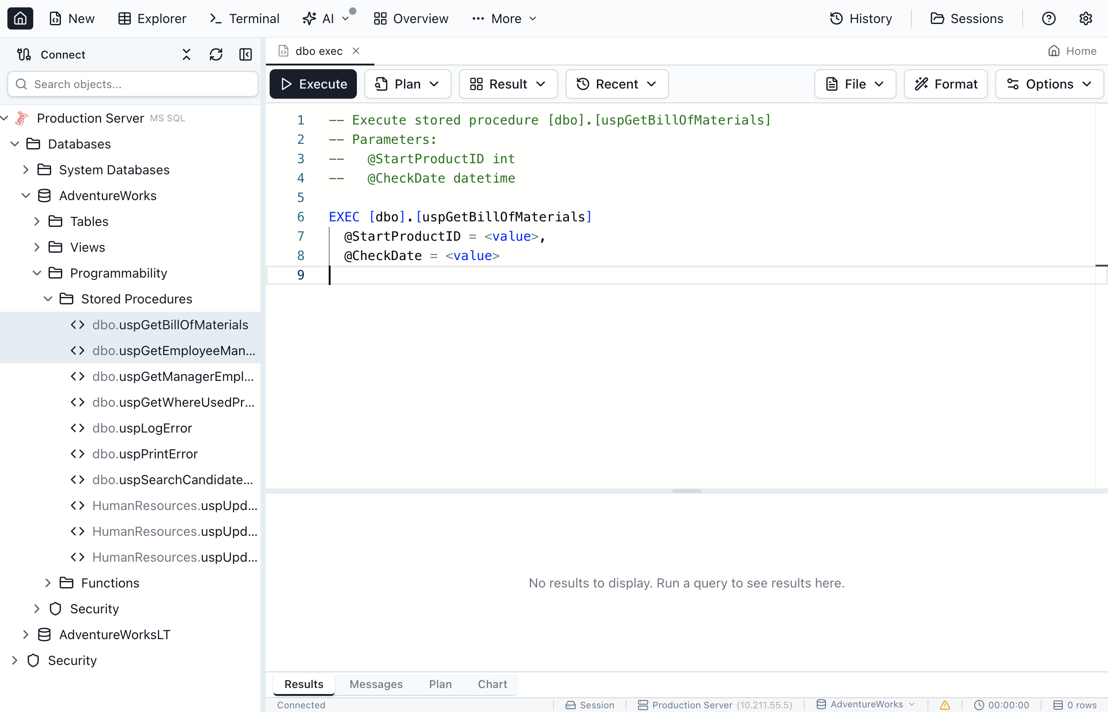
Task: Open application settings
Action: pos(1086,18)
